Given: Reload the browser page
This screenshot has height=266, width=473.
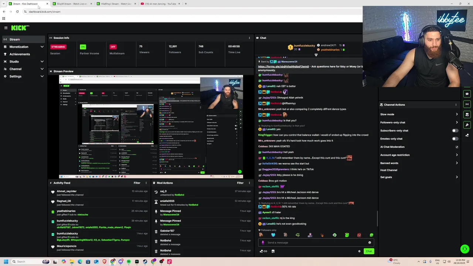Looking at the screenshot, I should [17, 11].
